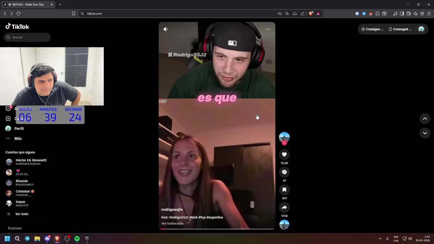Go to next video with down arrow
Screen dimensions: 434x244
[x=425, y=133]
